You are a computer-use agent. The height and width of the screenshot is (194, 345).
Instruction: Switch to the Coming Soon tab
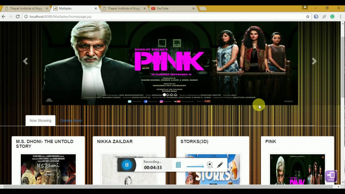[x=71, y=120]
